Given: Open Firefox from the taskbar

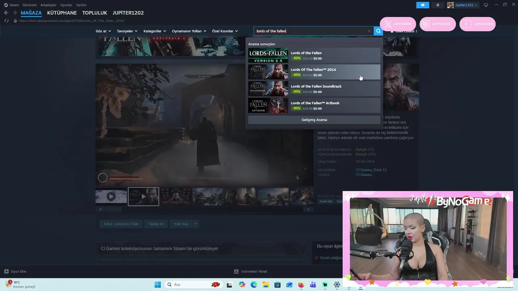Looking at the screenshot, I should (301, 285).
